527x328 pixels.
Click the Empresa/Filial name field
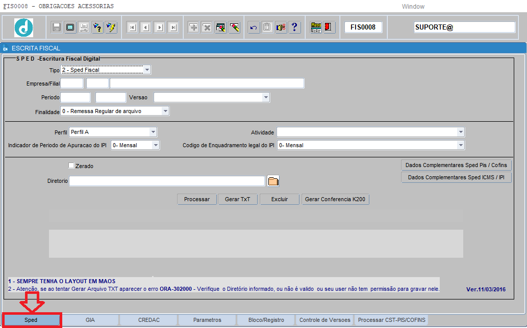207,83
